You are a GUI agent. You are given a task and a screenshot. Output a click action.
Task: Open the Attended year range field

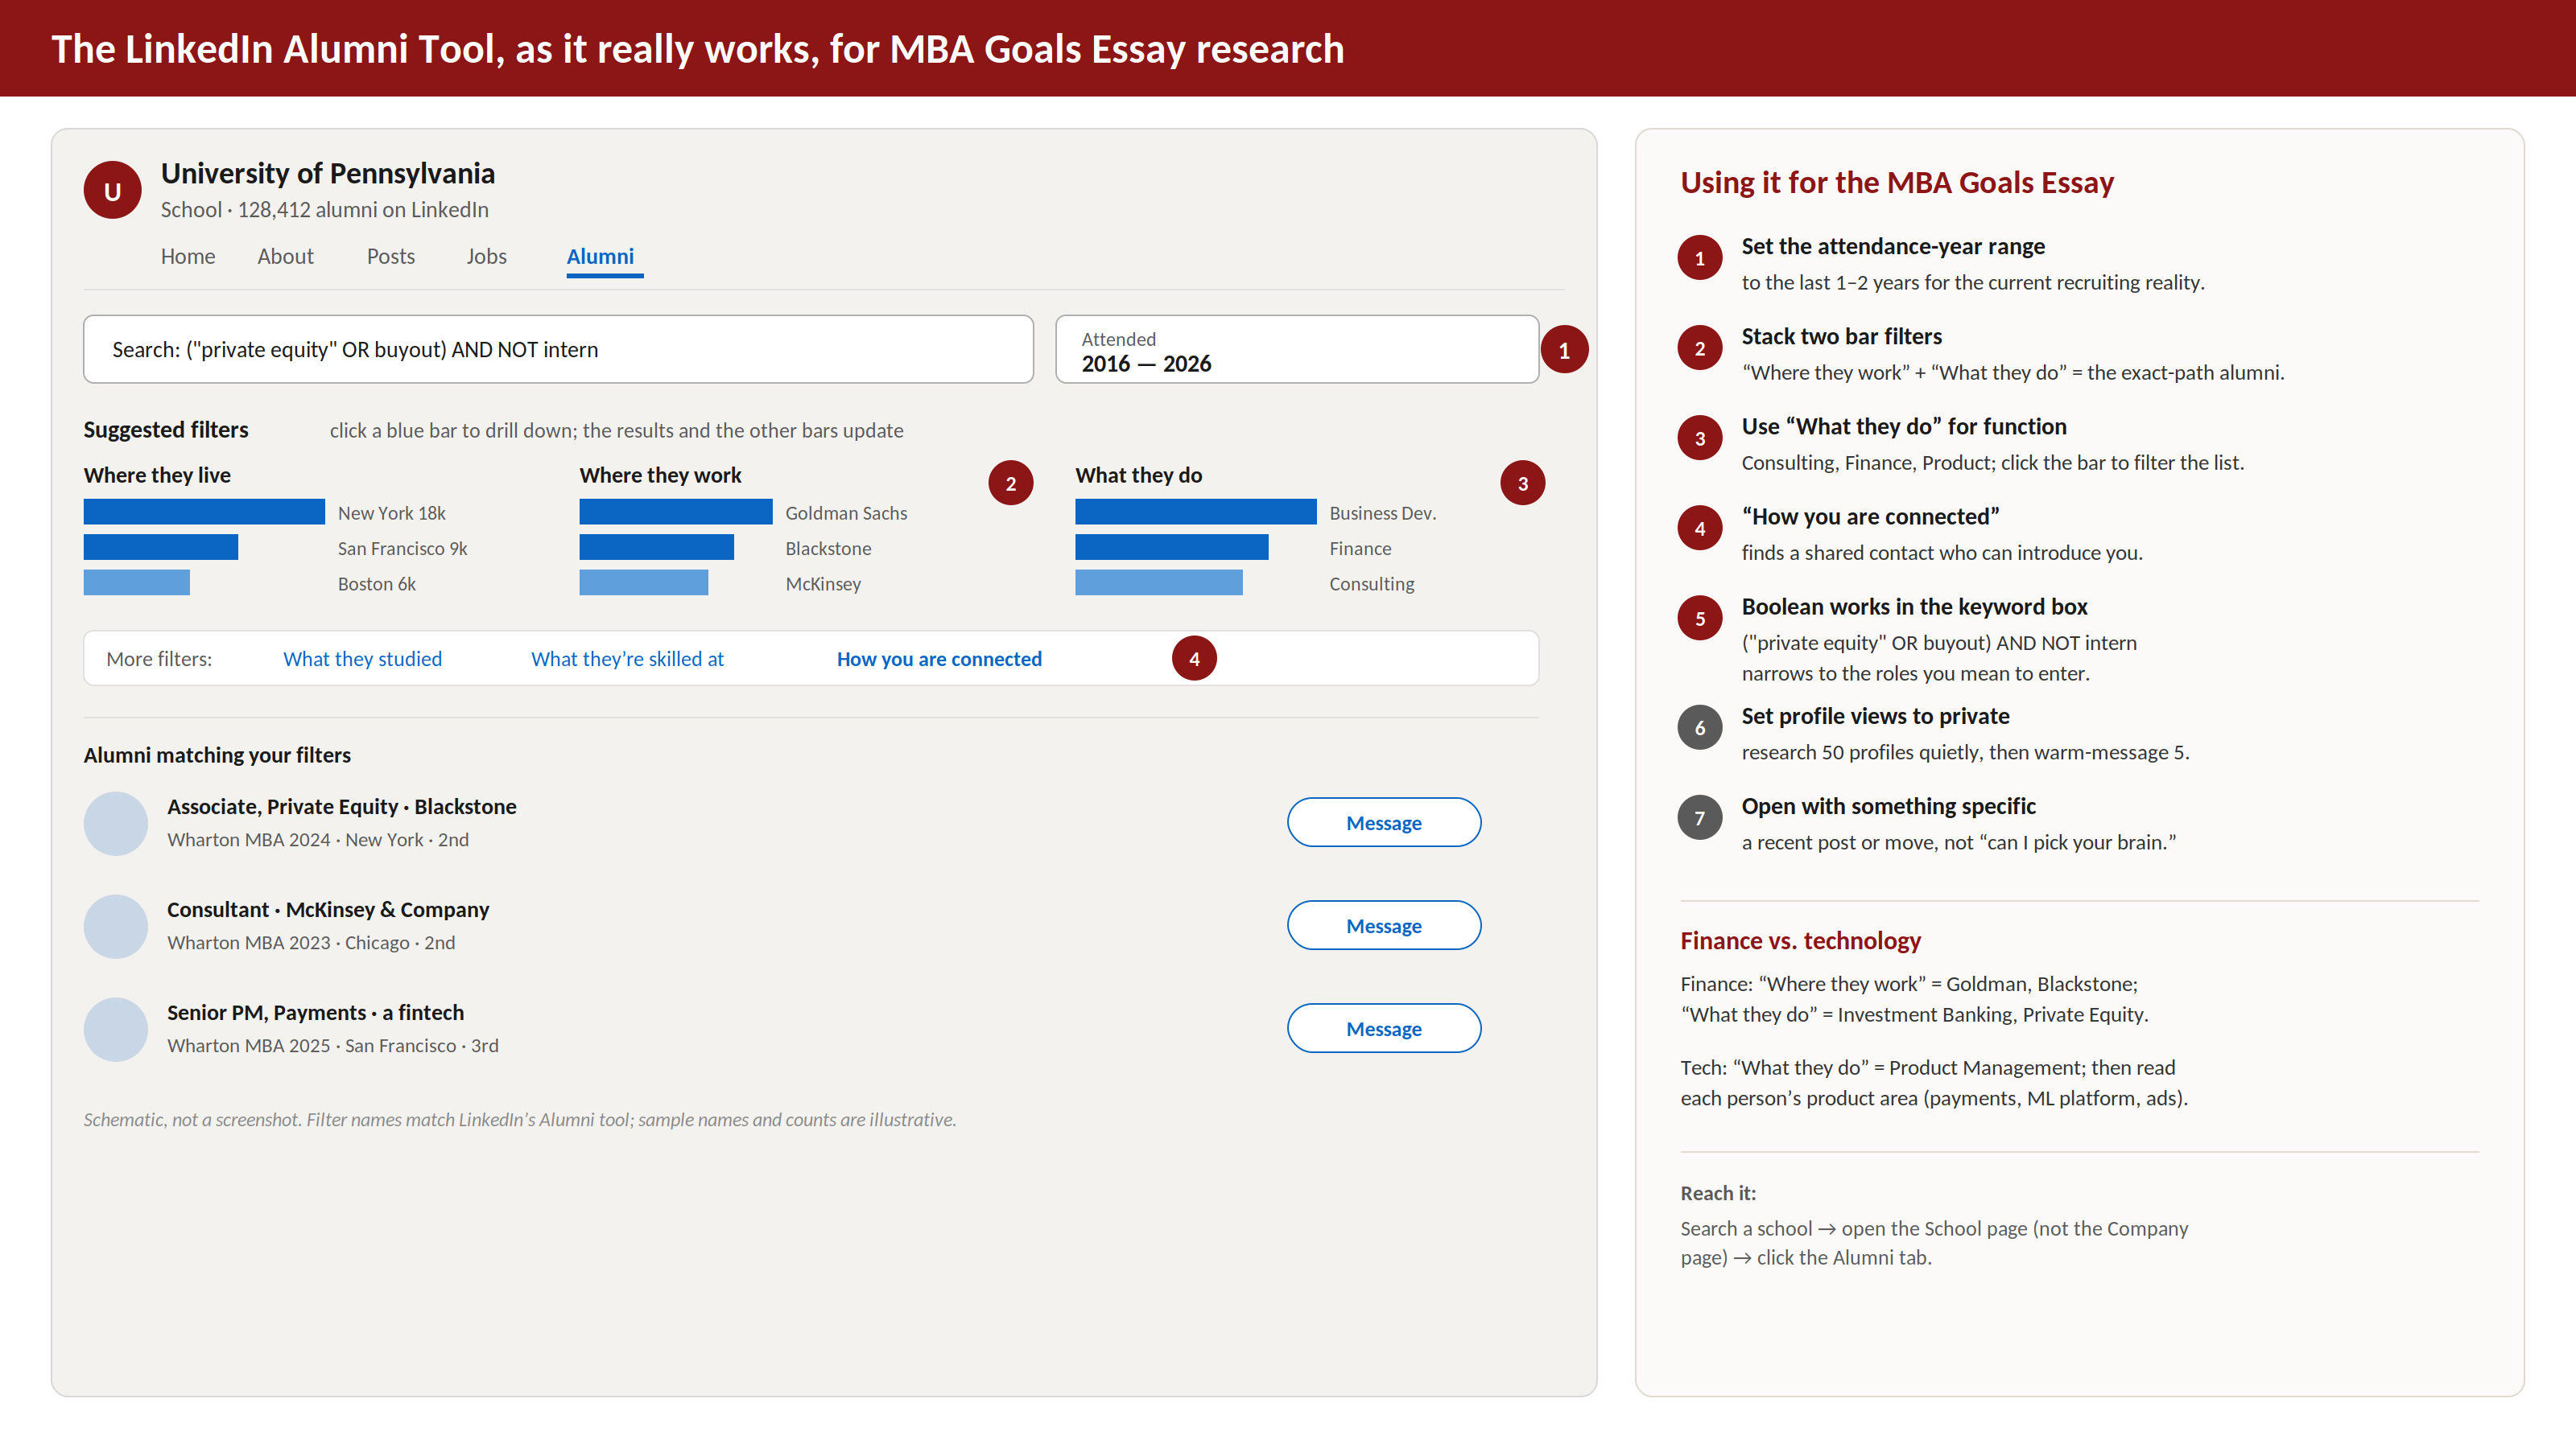click(1297, 349)
